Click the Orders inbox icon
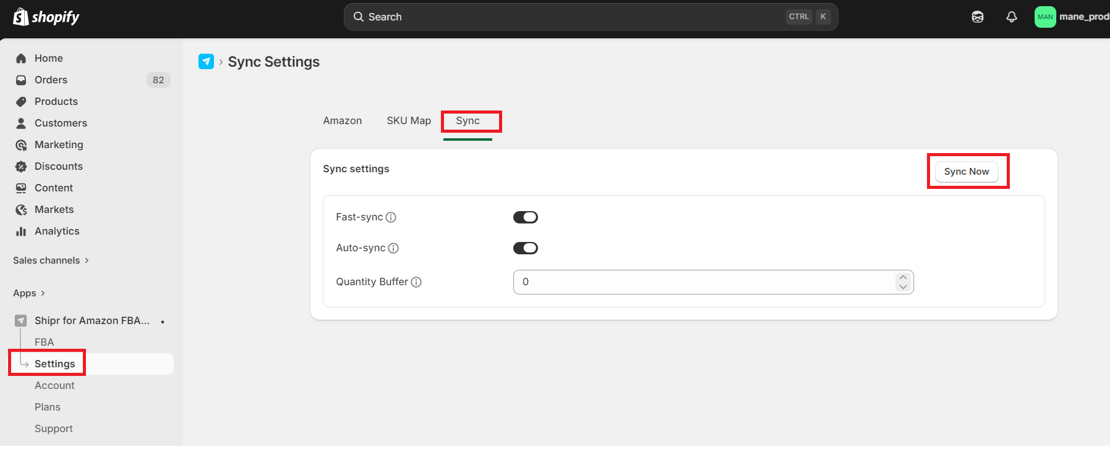 coord(21,80)
